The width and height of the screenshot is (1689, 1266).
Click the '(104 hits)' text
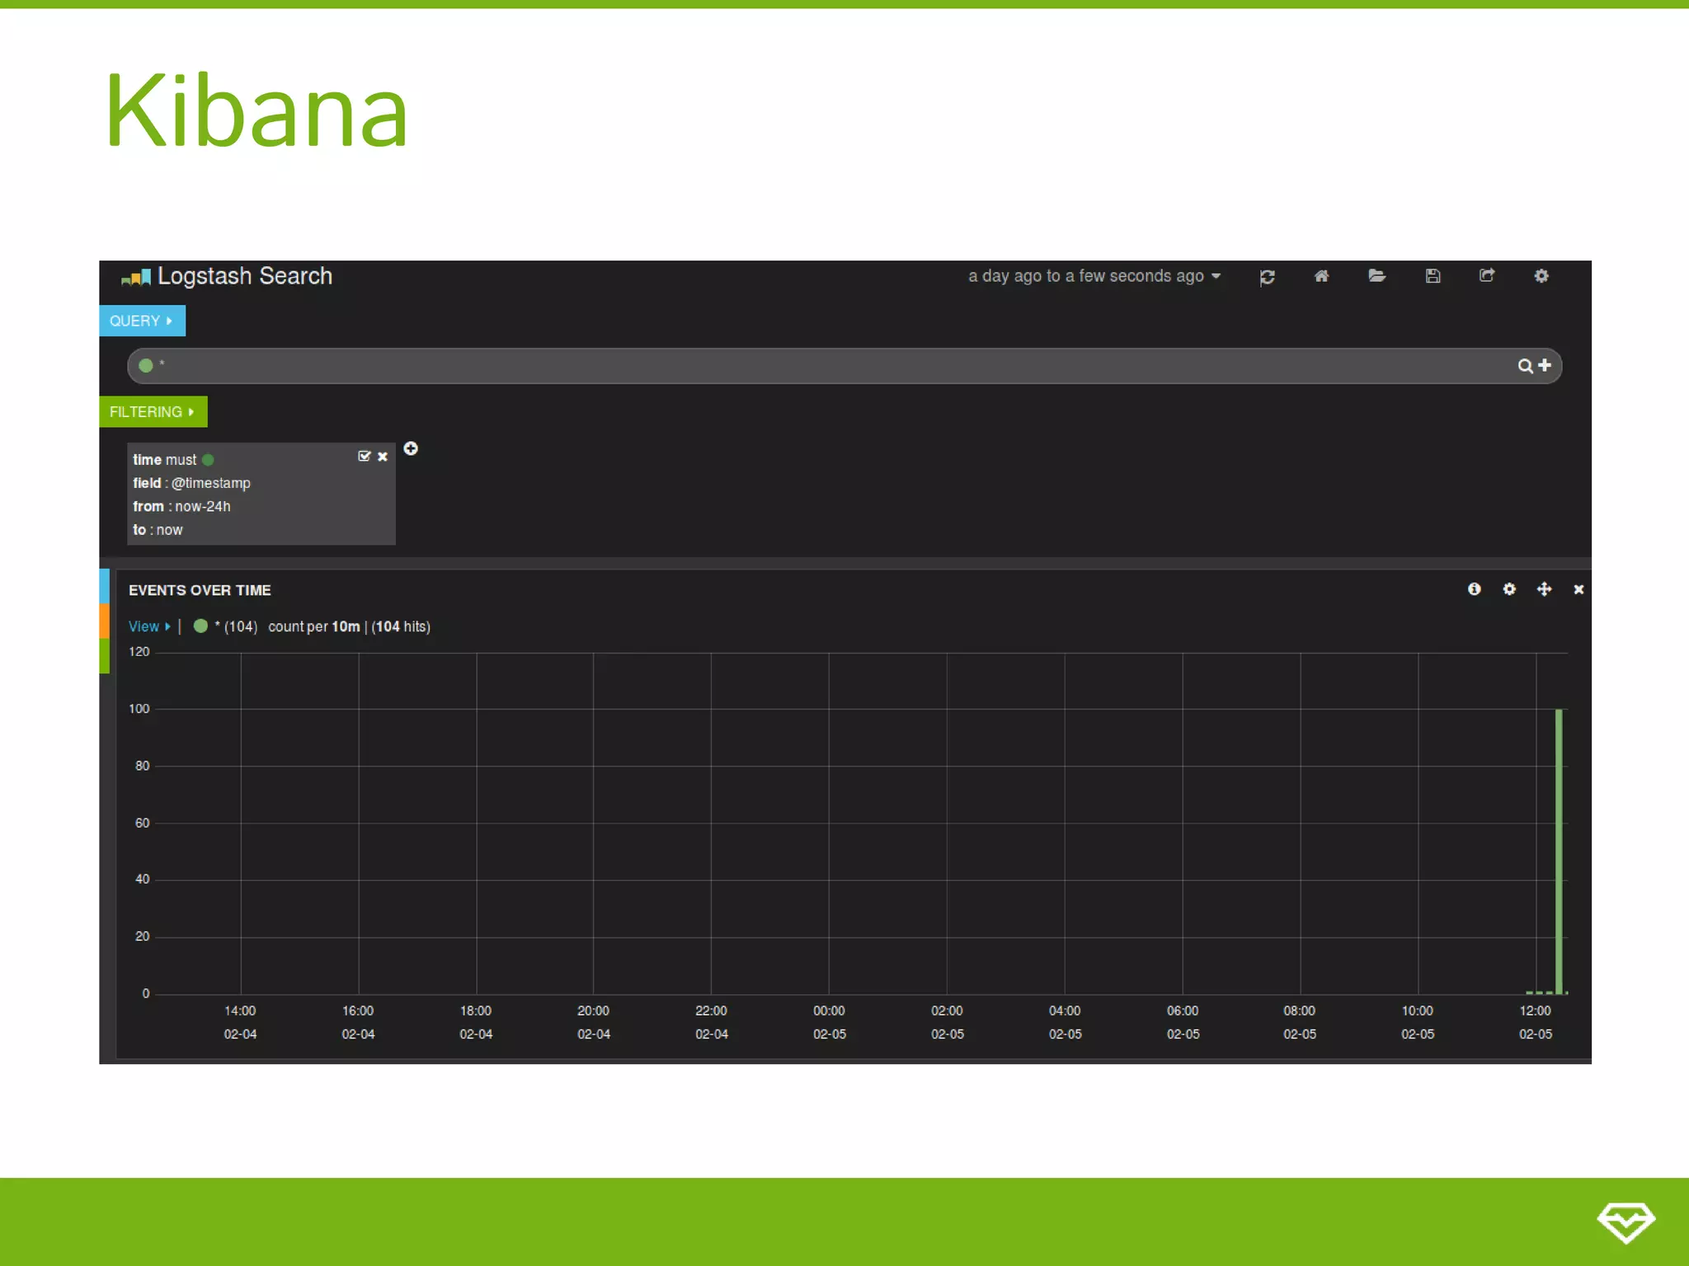[401, 626]
